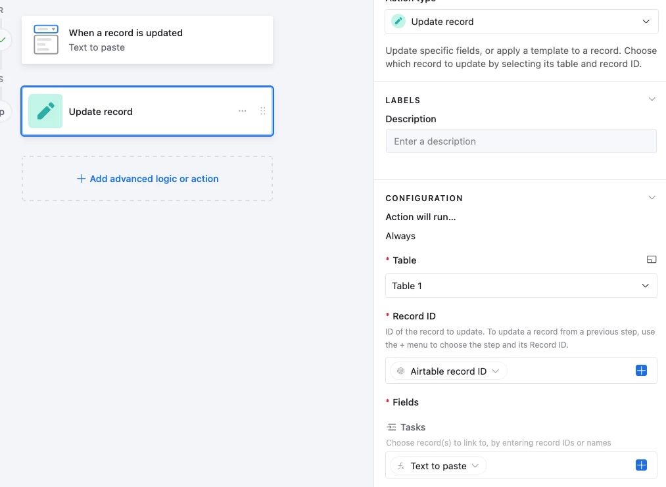Click the plus icon beside Add advanced logic
This screenshot has height=487, width=666.
(81, 179)
